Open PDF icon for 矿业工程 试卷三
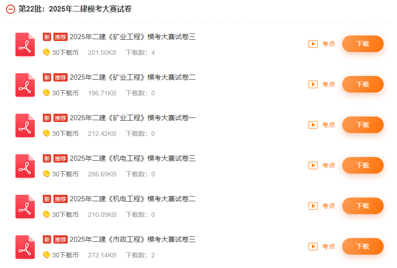The image size is (397, 268). [25, 44]
